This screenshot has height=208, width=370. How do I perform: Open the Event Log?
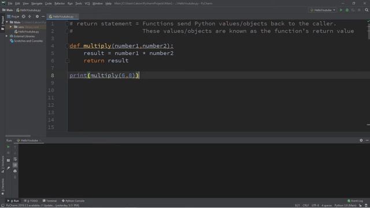pos(355,201)
